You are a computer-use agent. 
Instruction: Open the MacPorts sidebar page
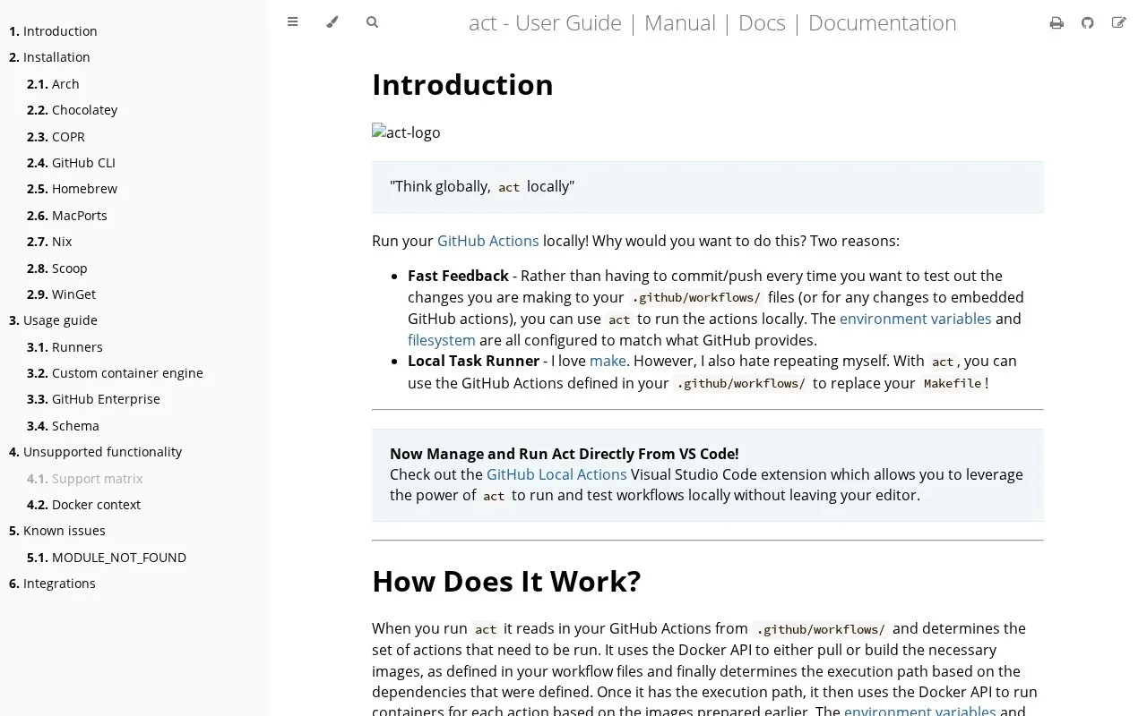pyautogui.click(x=67, y=216)
